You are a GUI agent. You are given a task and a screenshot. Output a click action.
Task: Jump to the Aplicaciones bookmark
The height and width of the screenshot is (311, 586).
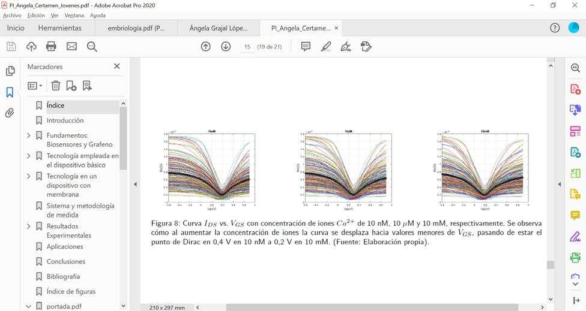point(65,246)
